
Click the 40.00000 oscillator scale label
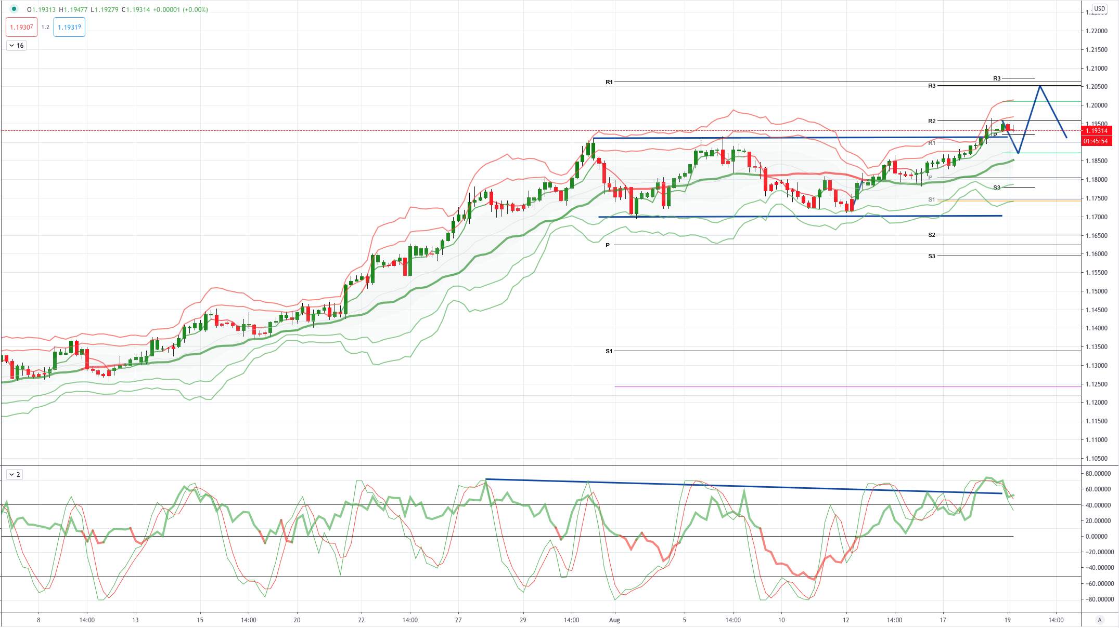[1098, 505]
